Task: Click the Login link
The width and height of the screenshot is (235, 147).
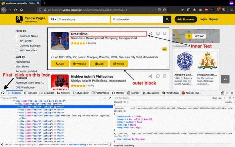Action: [x=203, y=19]
